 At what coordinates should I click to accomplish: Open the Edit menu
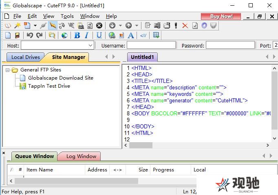pos(32,16)
